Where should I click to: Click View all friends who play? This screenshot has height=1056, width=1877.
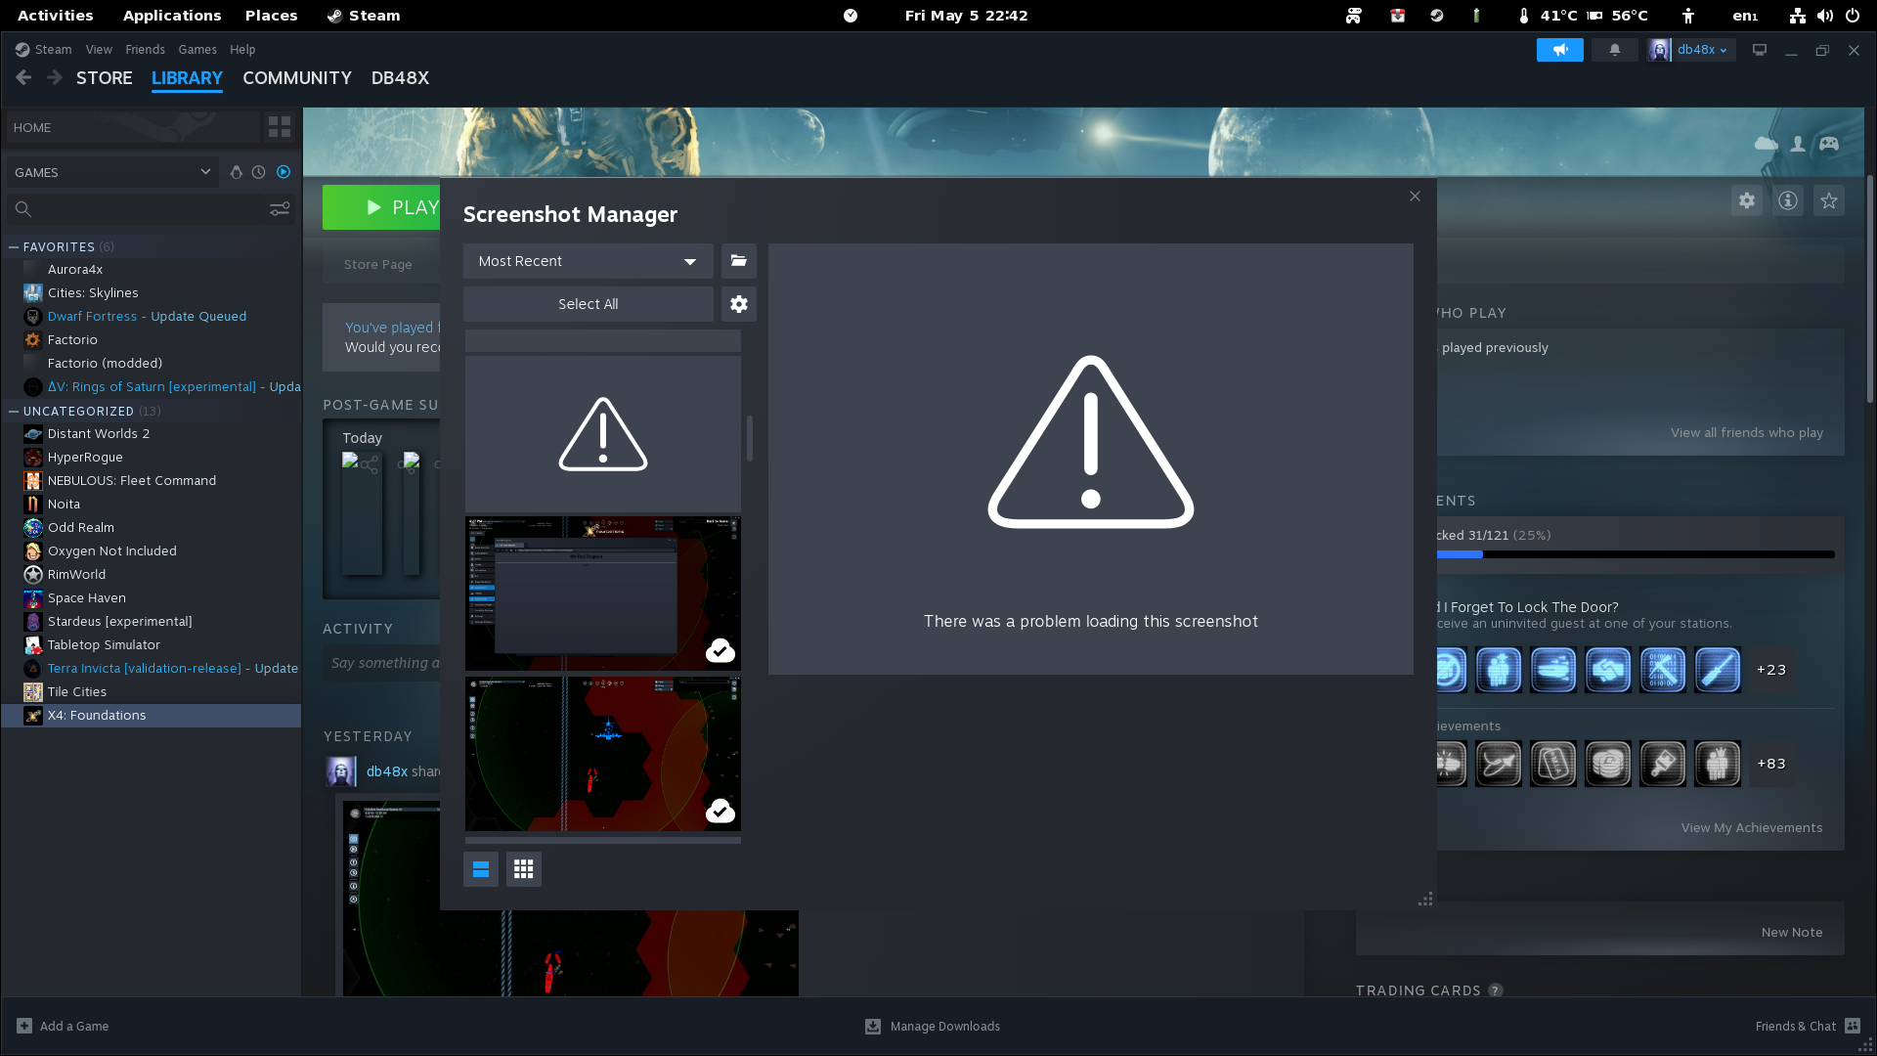click(x=1747, y=433)
